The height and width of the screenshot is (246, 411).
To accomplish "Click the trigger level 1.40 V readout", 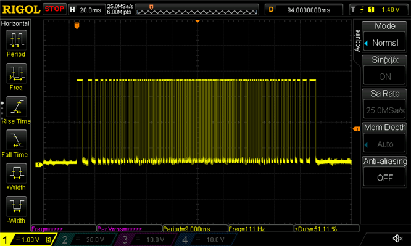I will pyautogui.click(x=391, y=10).
